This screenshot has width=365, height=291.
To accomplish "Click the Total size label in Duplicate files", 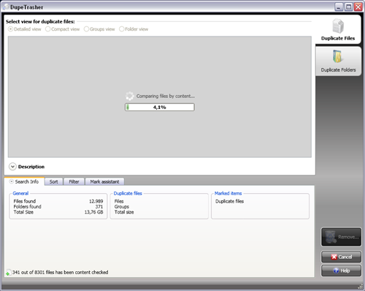I will (x=124, y=212).
